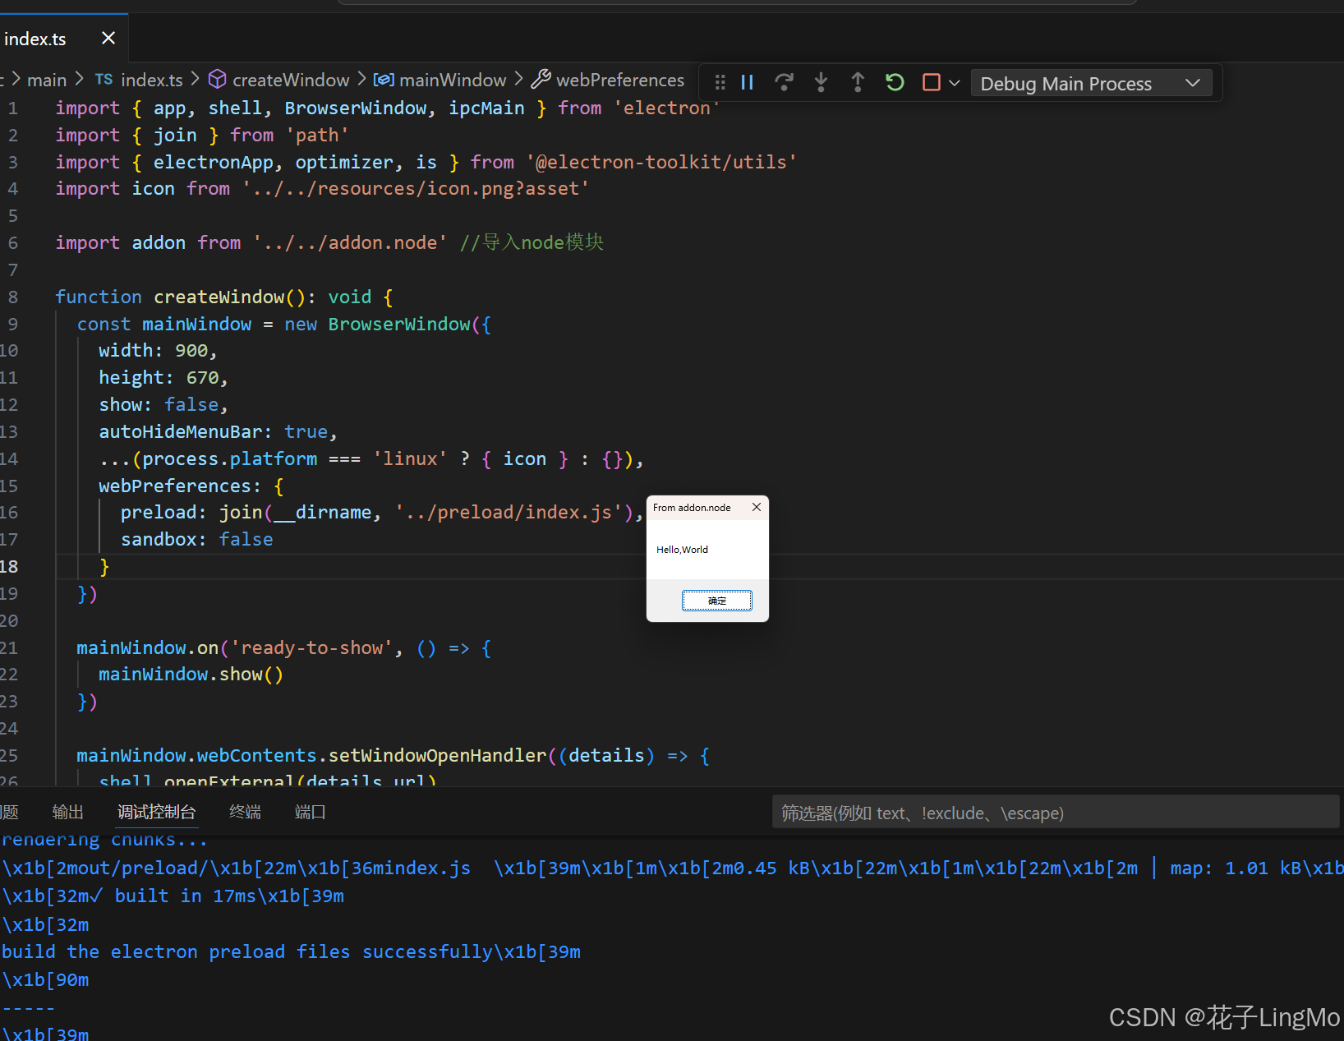1344x1041 pixels.
Task: Close the From addon.node dialog
Action: tap(757, 507)
